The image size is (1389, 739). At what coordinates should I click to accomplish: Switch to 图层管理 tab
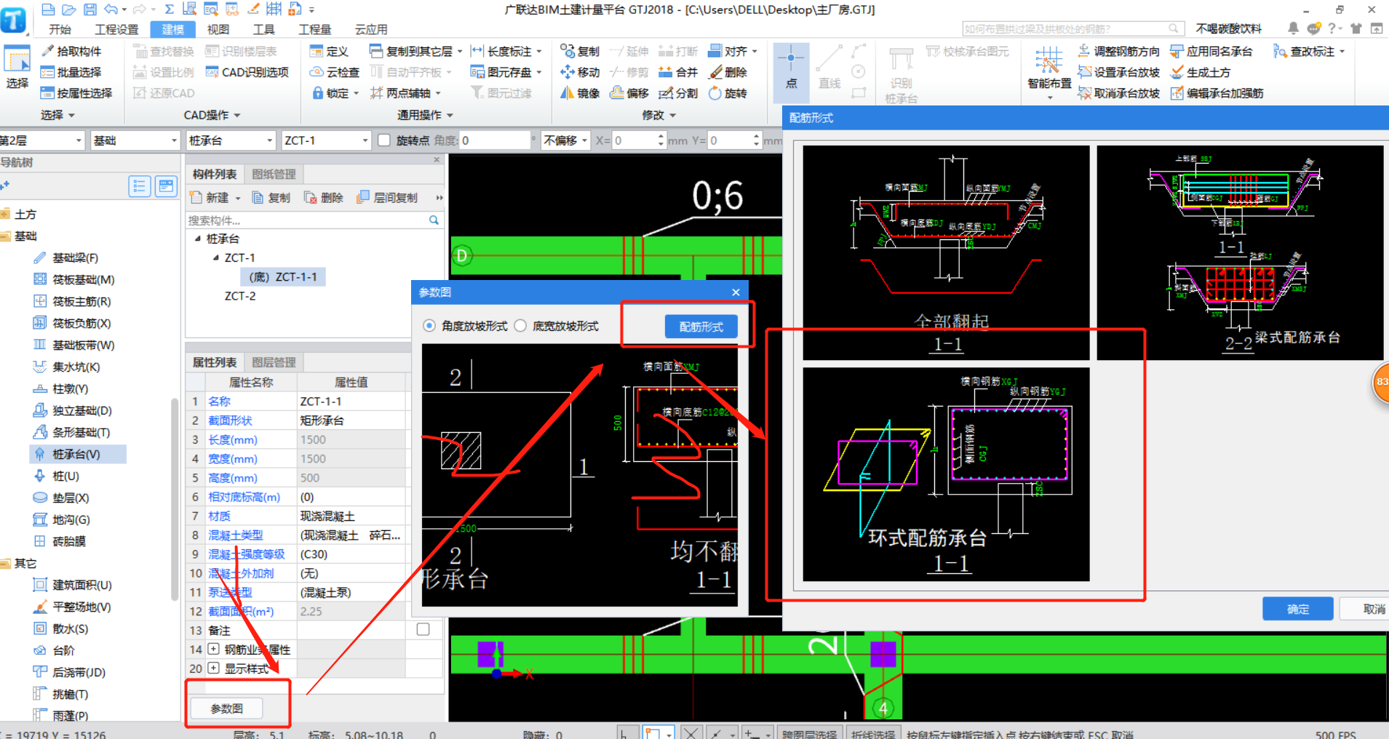274,362
